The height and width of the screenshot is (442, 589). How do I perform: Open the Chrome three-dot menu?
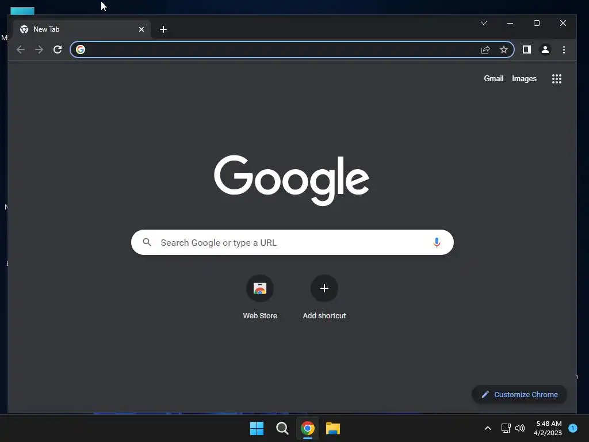pos(564,49)
